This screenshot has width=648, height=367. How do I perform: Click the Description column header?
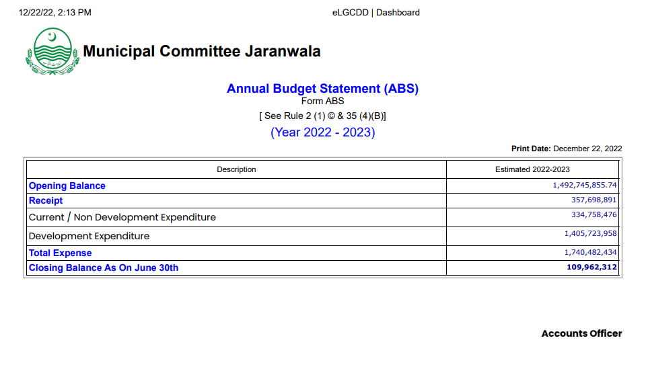[x=236, y=169]
